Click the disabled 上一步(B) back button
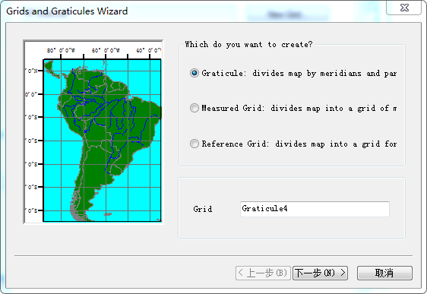 [263, 273]
